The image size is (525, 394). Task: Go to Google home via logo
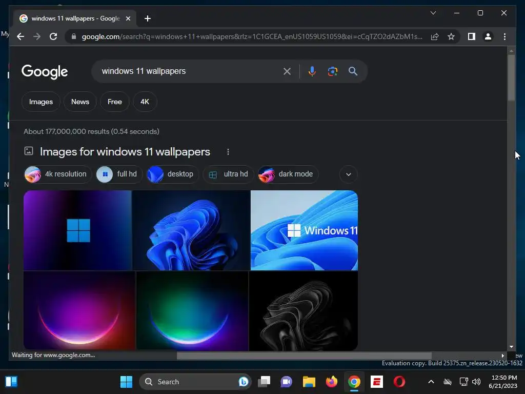coord(45,71)
